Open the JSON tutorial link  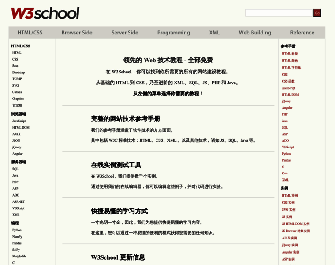click(x=16, y=140)
